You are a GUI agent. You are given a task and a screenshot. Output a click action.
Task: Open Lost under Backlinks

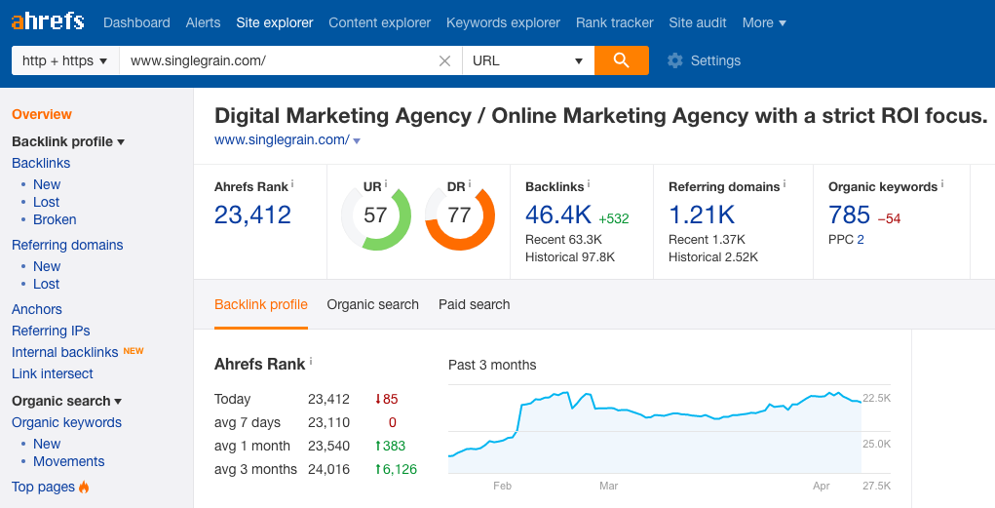coord(47,203)
